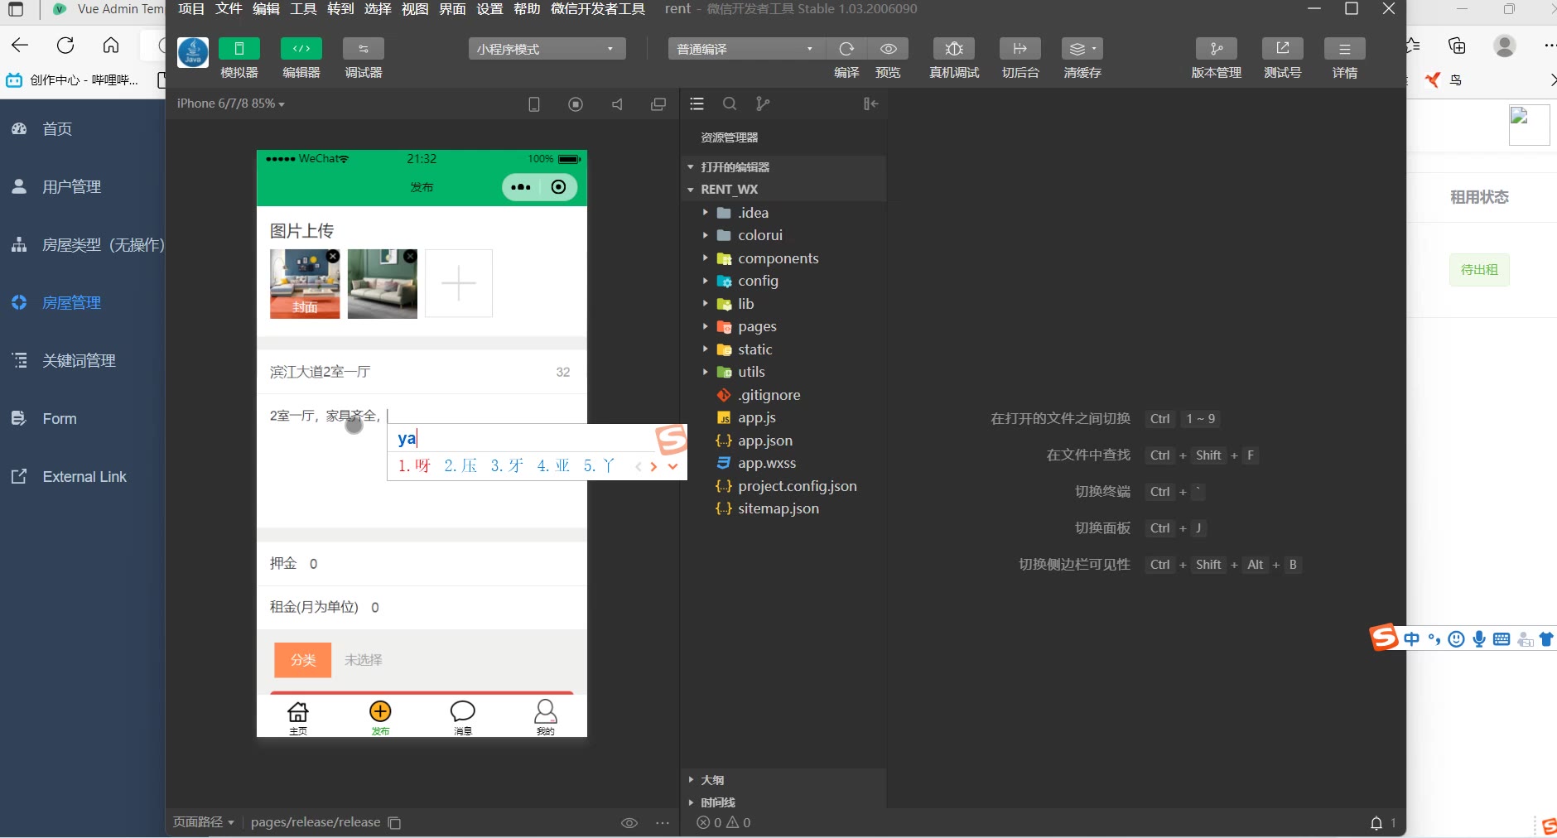
Task: Open search in the explorer panel
Action: pos(730,104)
